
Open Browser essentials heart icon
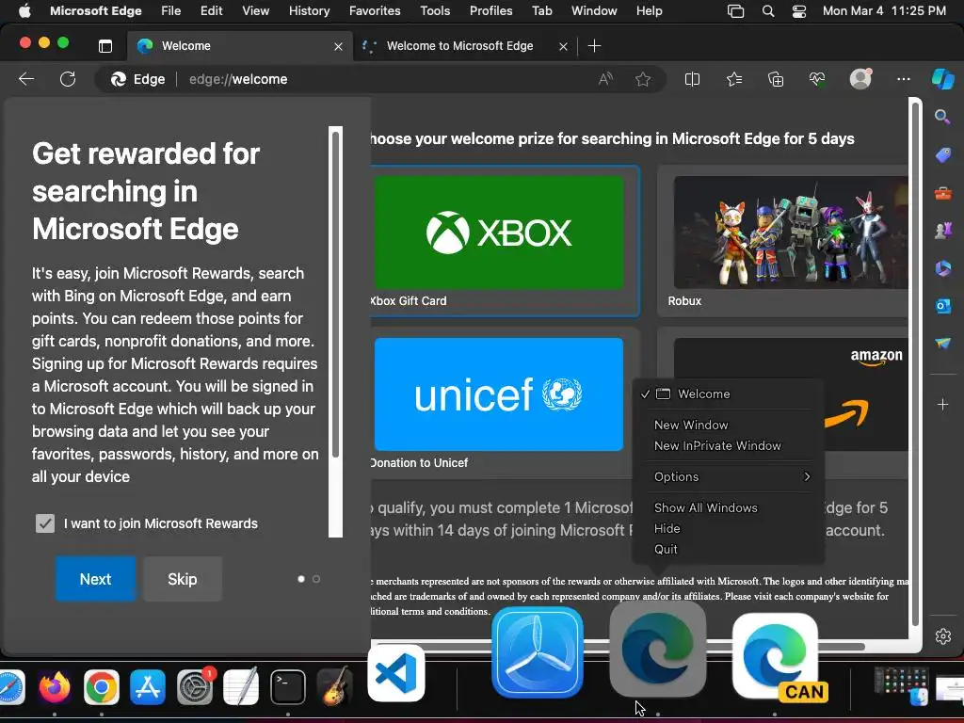817,79
